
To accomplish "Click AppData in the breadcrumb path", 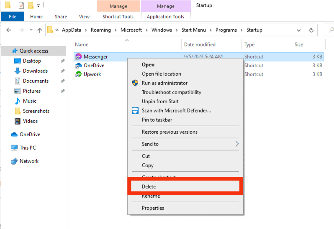I will (71, 30).
